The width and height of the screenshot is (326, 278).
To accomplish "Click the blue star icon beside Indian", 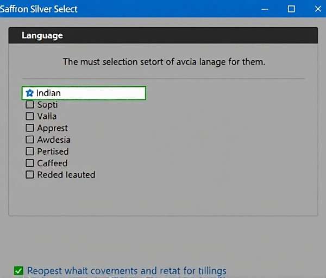I will (x=29, y=93).
